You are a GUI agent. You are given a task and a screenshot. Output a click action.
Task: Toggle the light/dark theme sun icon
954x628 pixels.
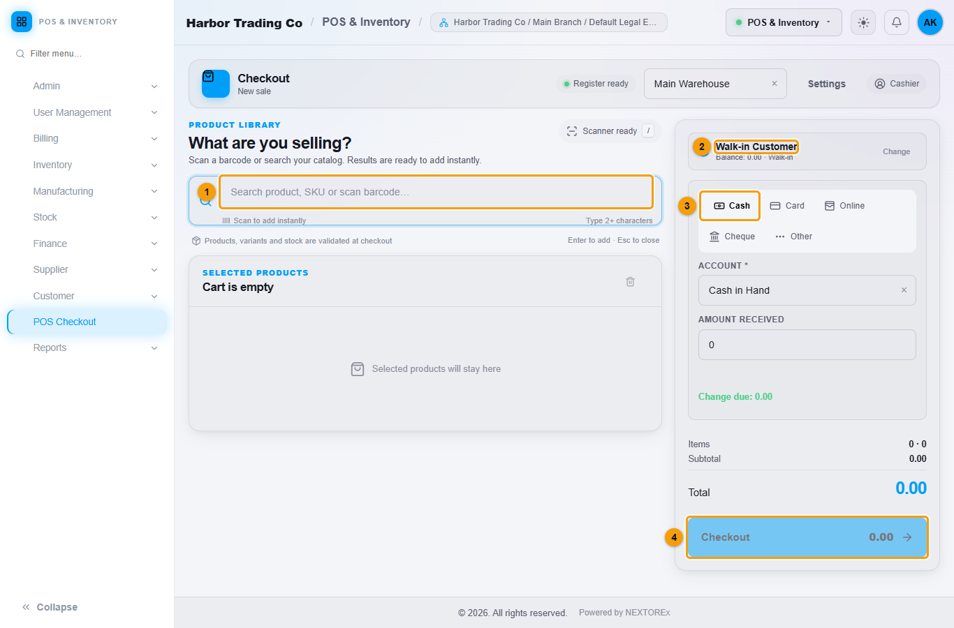[863, 22]
